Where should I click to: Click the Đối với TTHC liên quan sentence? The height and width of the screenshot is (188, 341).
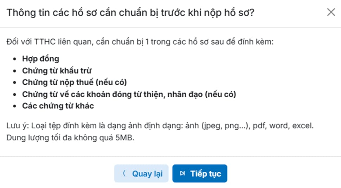[x=140, y=42]
